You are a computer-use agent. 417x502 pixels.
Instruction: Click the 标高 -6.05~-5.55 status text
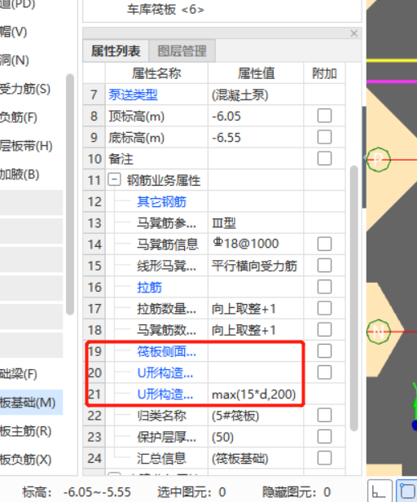[77, 491]
